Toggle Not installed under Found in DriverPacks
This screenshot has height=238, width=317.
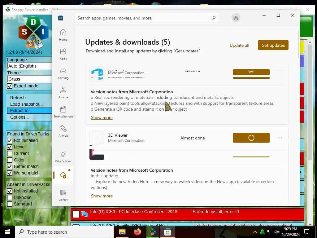(10, 140)
